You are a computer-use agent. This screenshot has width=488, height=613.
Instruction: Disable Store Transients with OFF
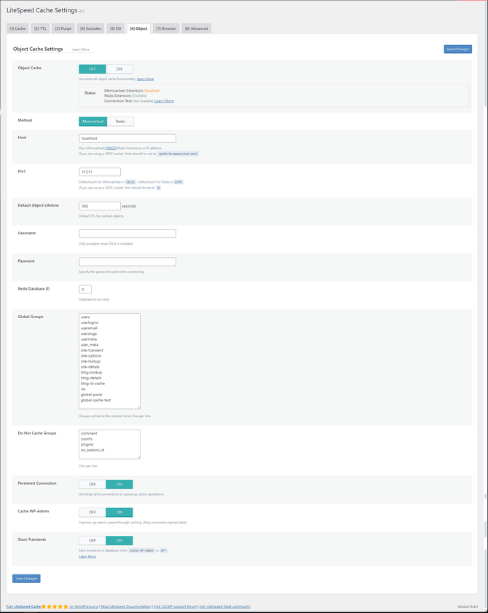[93, 540]
